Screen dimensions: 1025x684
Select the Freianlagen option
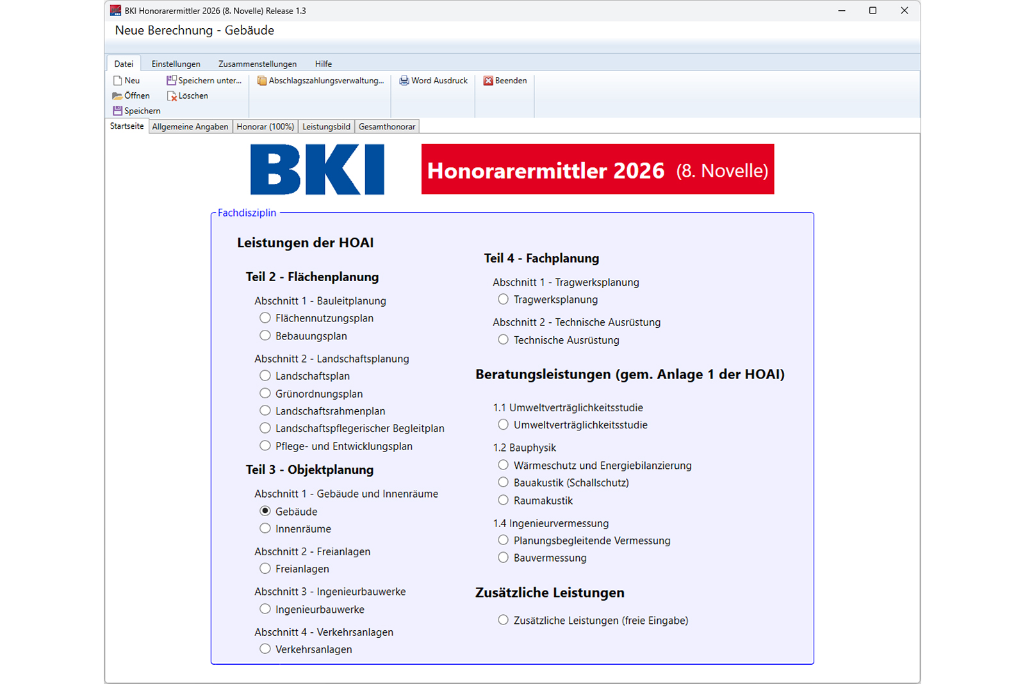coord(265,569)
